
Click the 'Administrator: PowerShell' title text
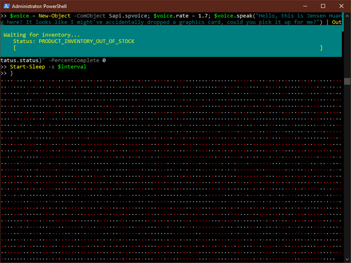click(39, 6)
